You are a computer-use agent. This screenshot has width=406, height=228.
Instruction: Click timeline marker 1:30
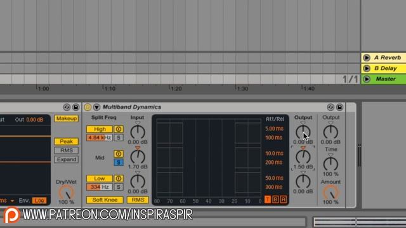242,89
